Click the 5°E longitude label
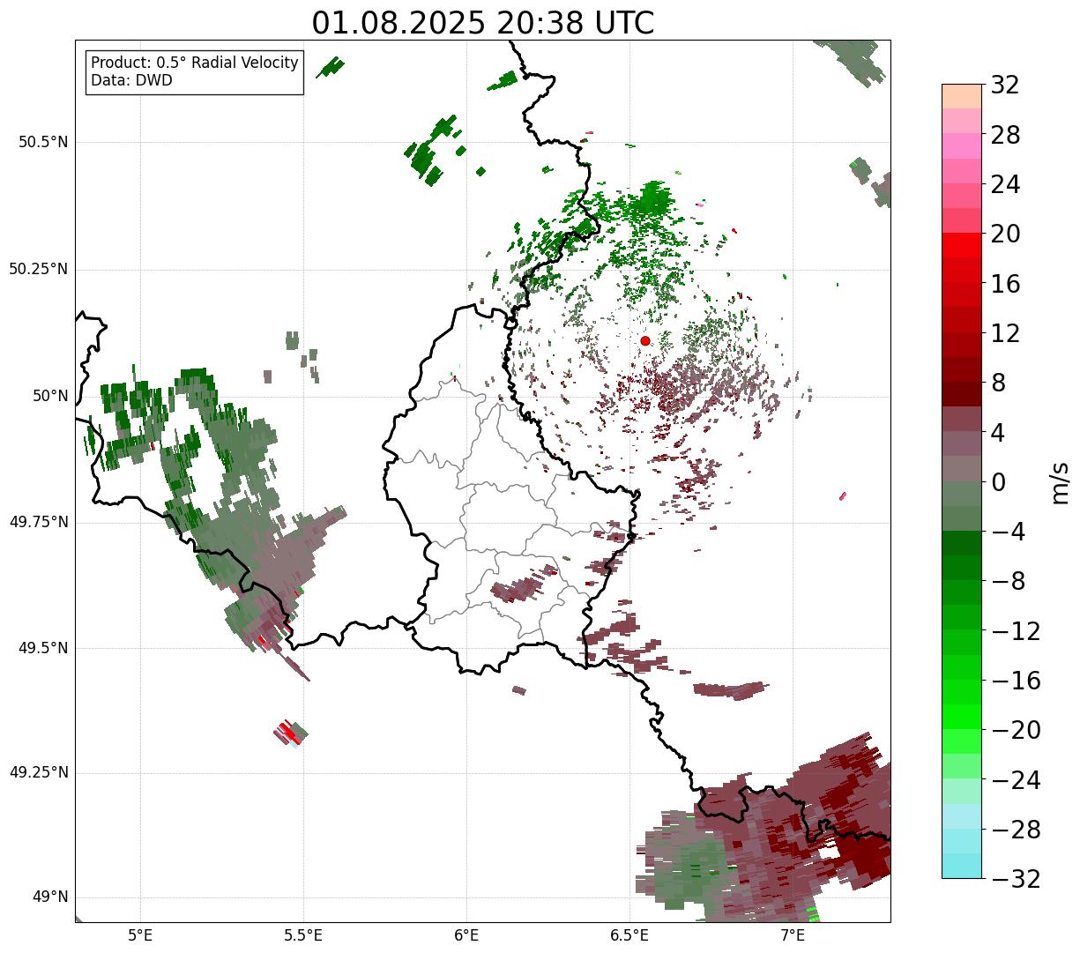The width and height of the screenshot is (1080, 953). pyautogui.click(x=140, y=935)
